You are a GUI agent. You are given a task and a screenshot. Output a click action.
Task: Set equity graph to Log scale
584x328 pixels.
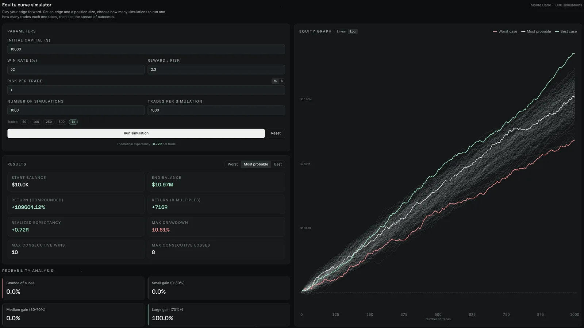[353, 31]
